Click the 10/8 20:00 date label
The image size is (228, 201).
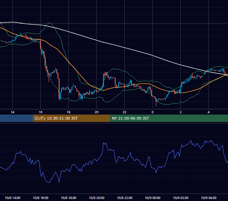coord(97,198)
